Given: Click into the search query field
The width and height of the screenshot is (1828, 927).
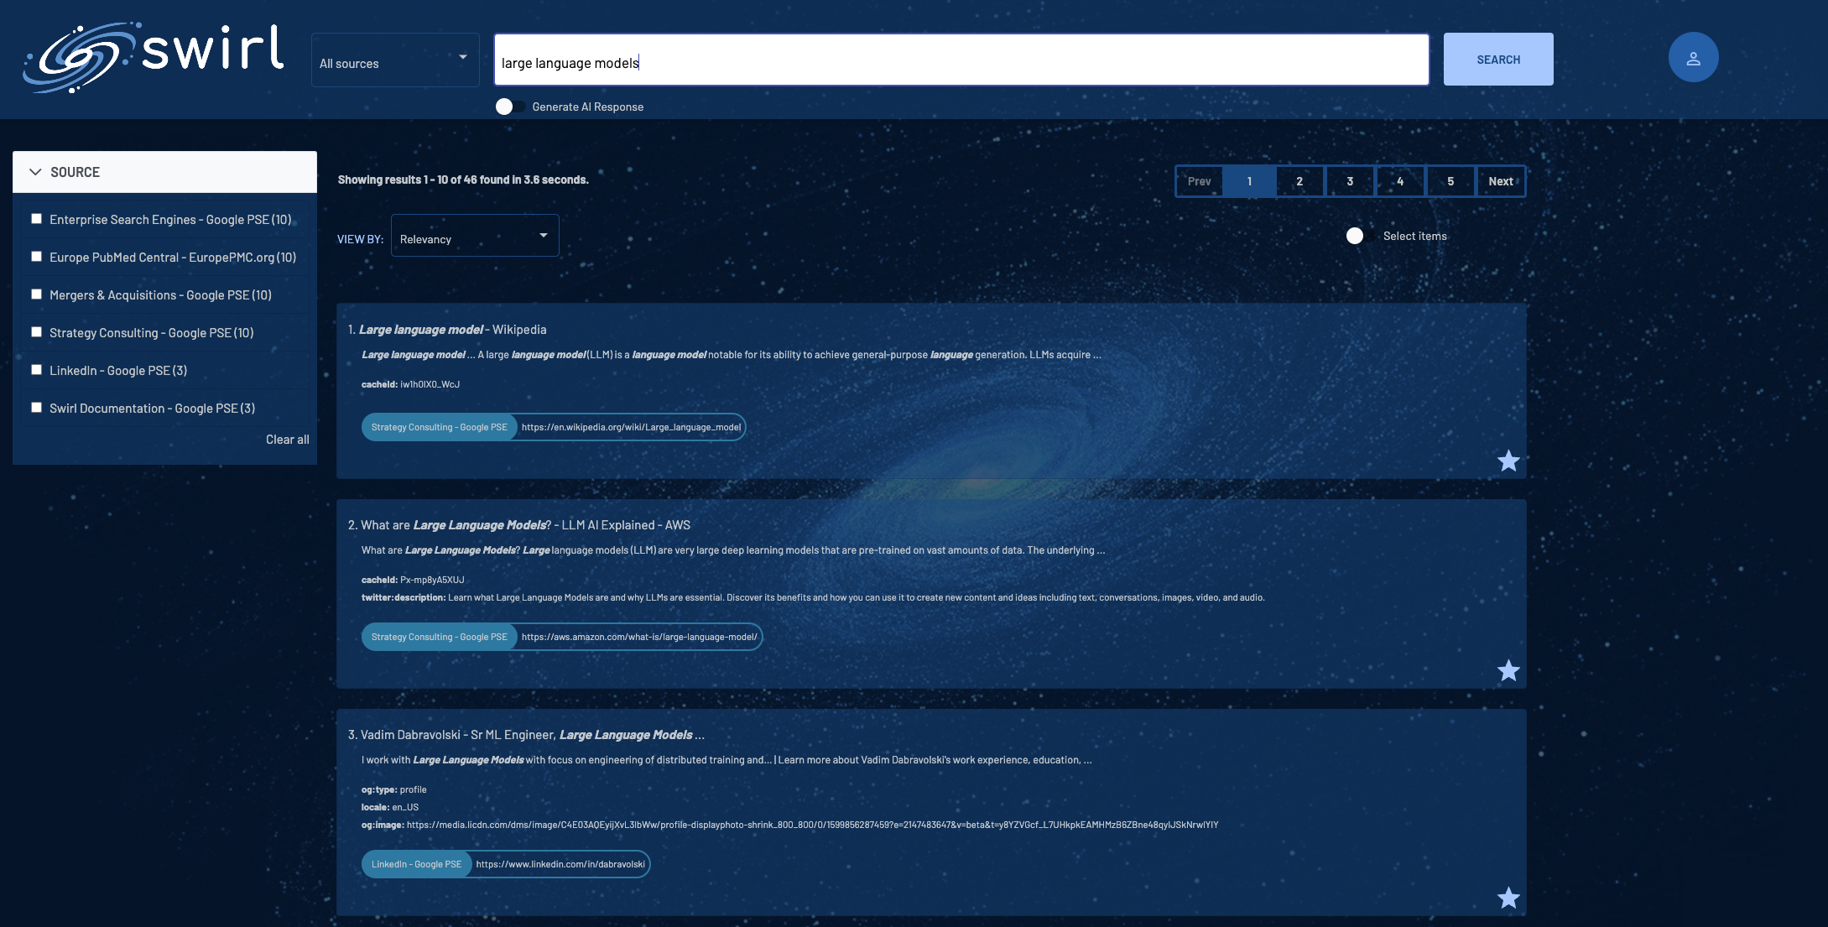Looking at the screenshot, I should coord(961,60).
